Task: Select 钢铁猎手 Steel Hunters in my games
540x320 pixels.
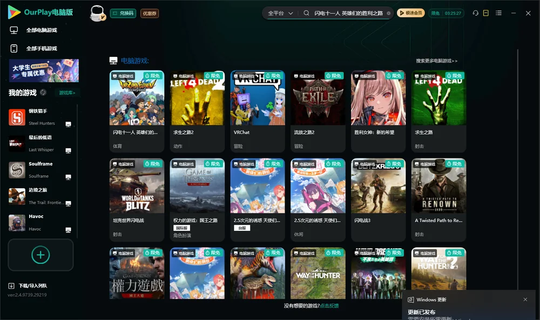Action: click(x=40, y=117)
